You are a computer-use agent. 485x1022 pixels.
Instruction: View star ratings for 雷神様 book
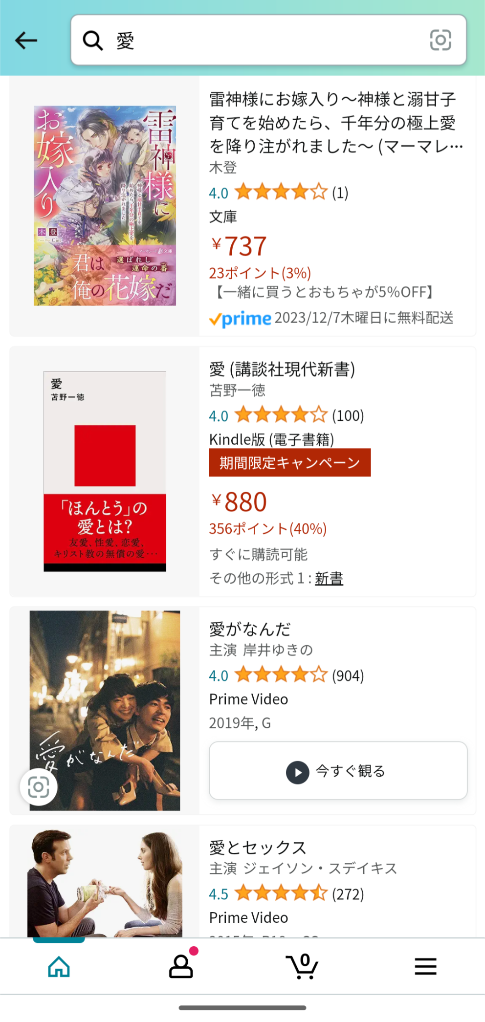(281, 192)
